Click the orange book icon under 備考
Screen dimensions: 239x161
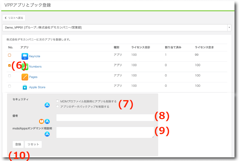[41, 121]
